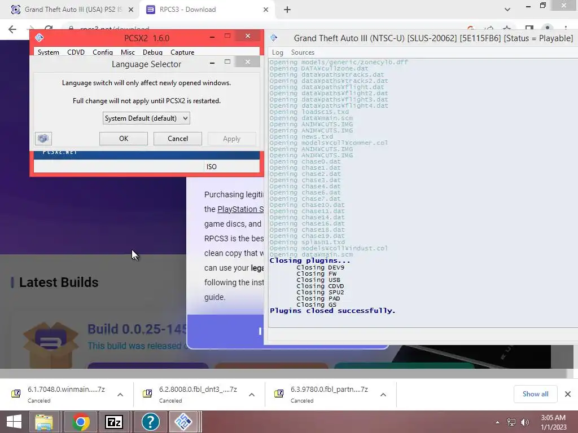Expand options for 6.3.9780.0.fbl_partn download

(383, 395)
